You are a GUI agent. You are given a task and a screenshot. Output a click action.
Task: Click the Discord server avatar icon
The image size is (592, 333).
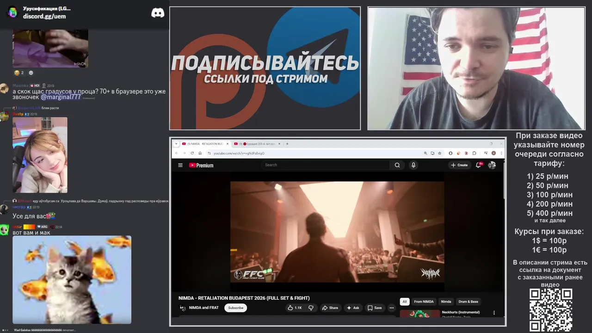[12, 12]
